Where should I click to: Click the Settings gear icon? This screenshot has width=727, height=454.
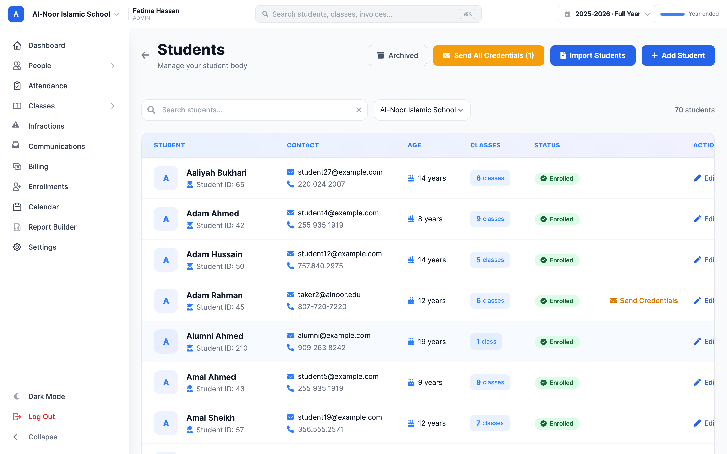tap(17, 247)
